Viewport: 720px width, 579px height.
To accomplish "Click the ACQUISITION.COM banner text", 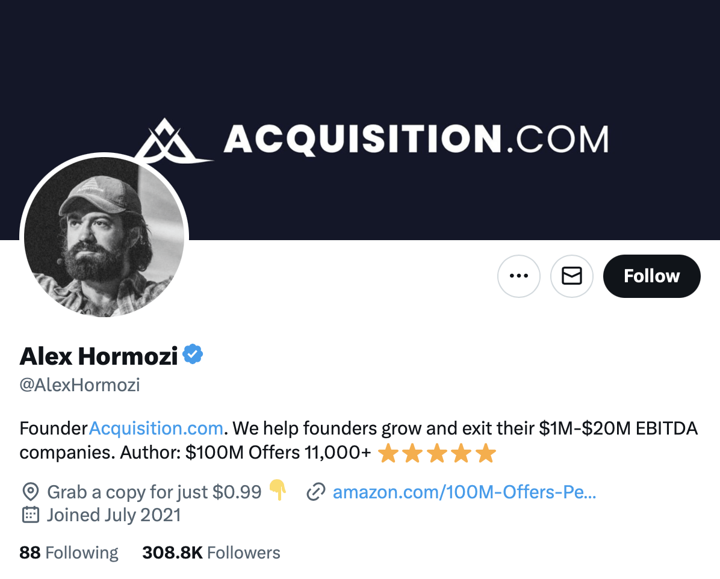I will tap(415, 139).
